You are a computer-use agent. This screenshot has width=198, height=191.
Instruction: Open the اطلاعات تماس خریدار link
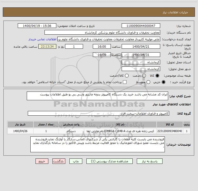[42, 39]
